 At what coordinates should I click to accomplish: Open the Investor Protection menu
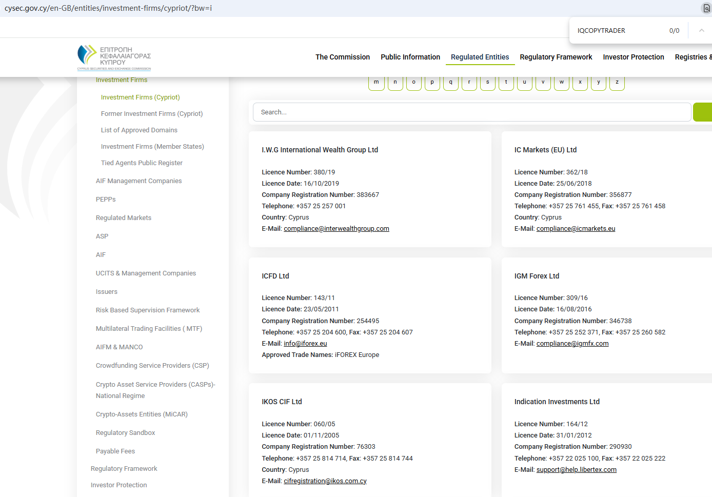[633, 57]
